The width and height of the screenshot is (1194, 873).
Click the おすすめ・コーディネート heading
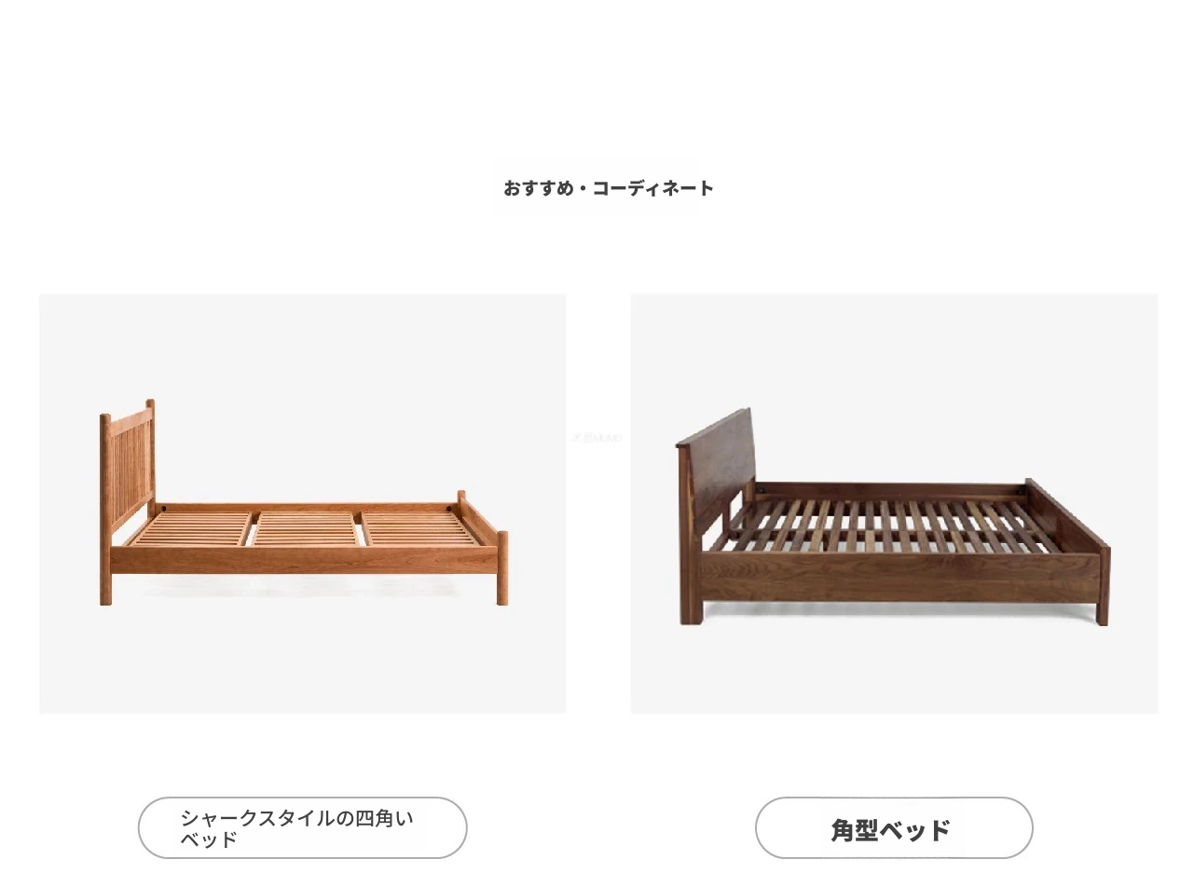[609, 188]
